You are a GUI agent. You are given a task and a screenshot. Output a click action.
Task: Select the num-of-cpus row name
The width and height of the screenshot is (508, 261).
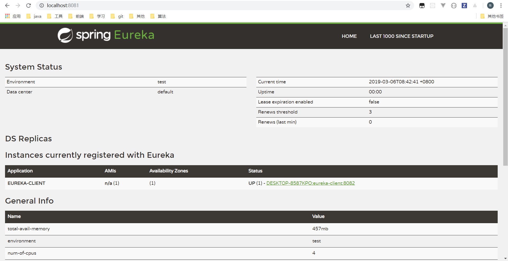point(22,253)
